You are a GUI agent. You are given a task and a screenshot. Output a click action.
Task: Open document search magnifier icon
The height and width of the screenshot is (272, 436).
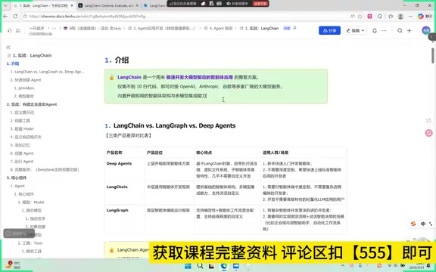coord(400,30)
